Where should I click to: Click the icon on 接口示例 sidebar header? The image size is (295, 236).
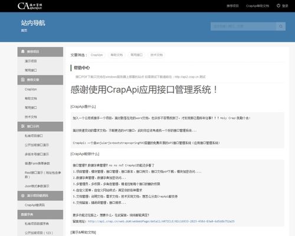tap(23, 126)
